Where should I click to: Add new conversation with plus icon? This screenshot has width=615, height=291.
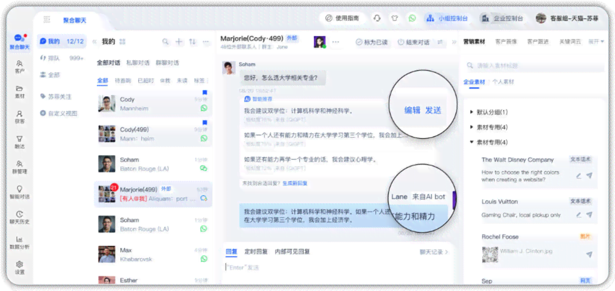[179, 41]
